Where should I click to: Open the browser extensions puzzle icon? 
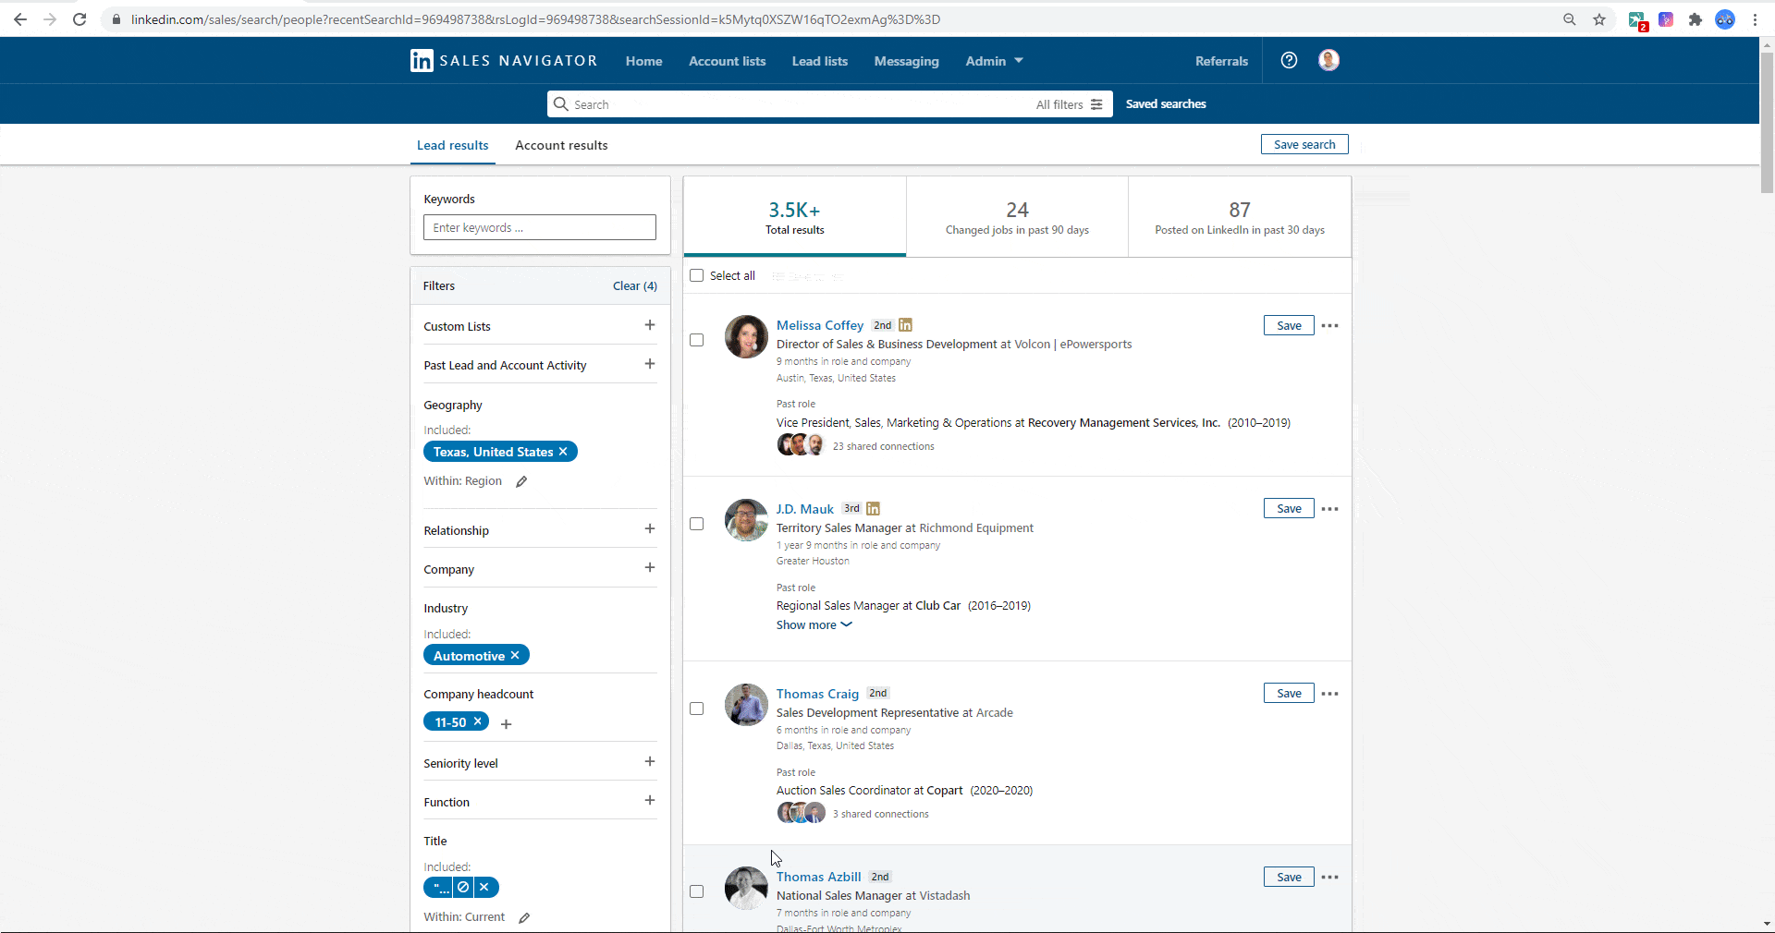1695,19
